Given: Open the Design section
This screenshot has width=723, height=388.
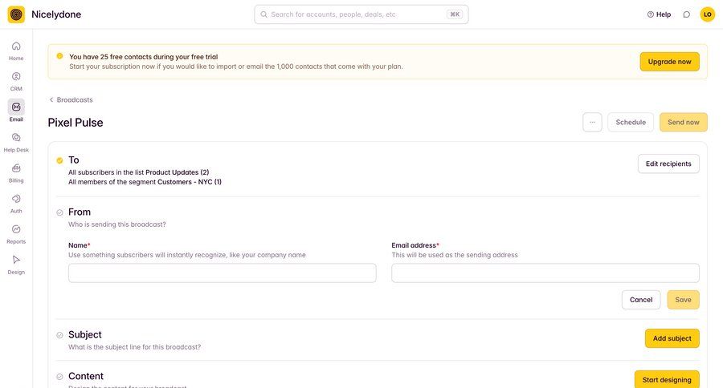Looking at the screenshot, I should (x=16, y=265).
